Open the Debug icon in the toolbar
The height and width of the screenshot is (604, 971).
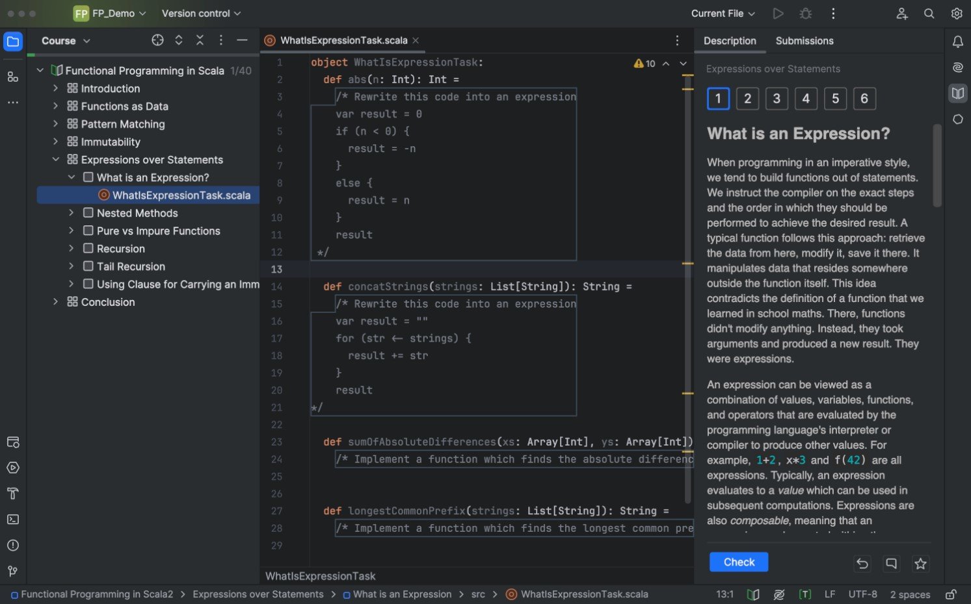tap(805, 13)
